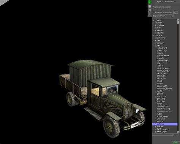Screen dimensions: 180x144
Task: Select gmc_cckw entry
Action: pos(161,96)
